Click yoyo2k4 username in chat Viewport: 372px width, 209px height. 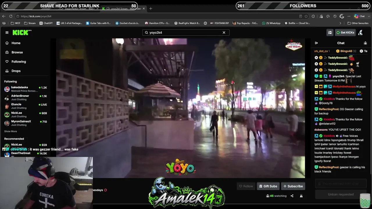338,76
